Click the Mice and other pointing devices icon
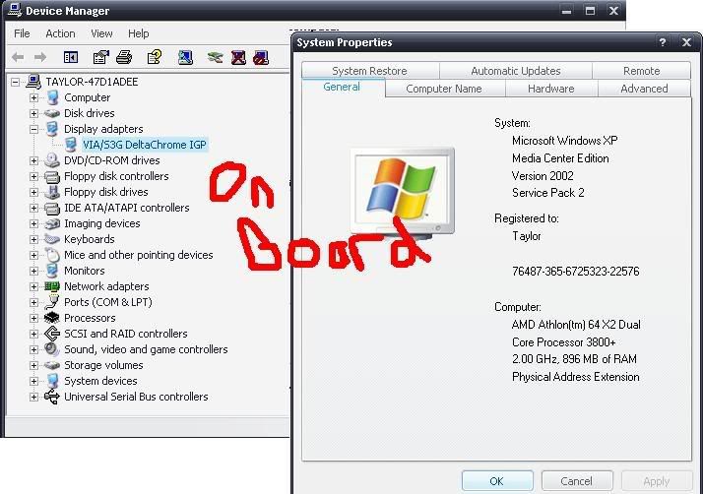 (52, 255)
